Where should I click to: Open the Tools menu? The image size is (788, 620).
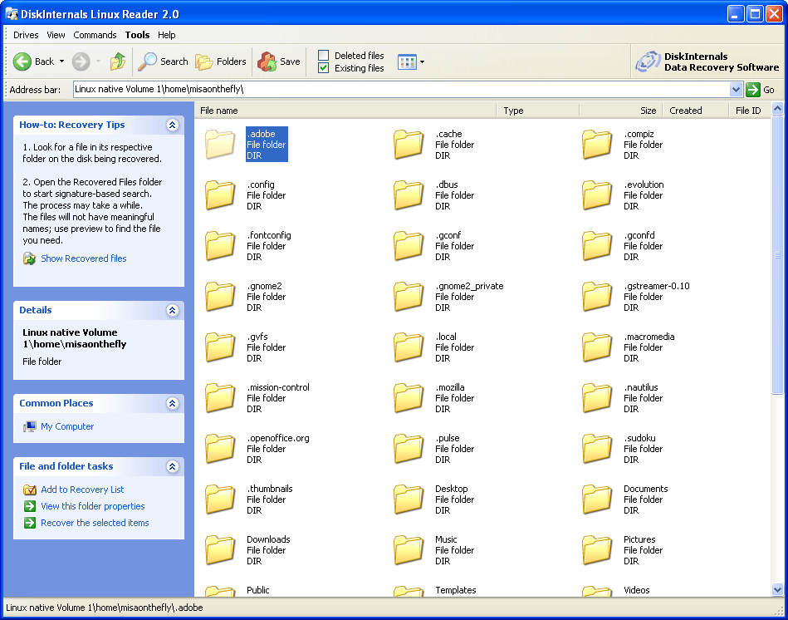tap(137, 35)
